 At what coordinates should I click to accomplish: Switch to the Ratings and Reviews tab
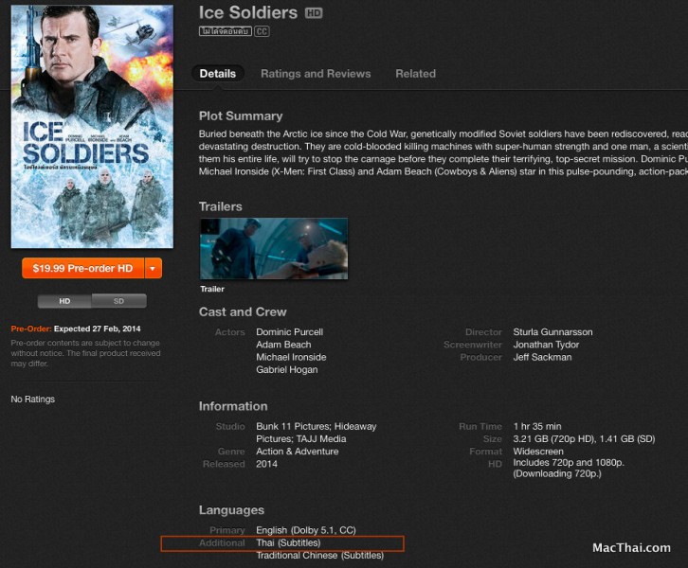[316, 74]
